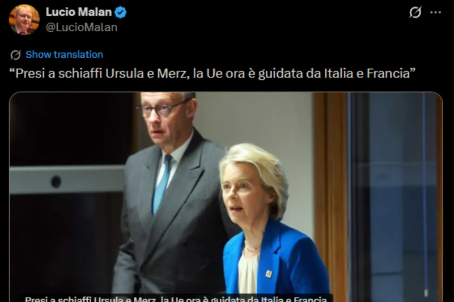This screenshot has height=302, width=454.
Task: Open the @LucioMalan handle link
Action: pyautogui.click(x=82, y=28)
